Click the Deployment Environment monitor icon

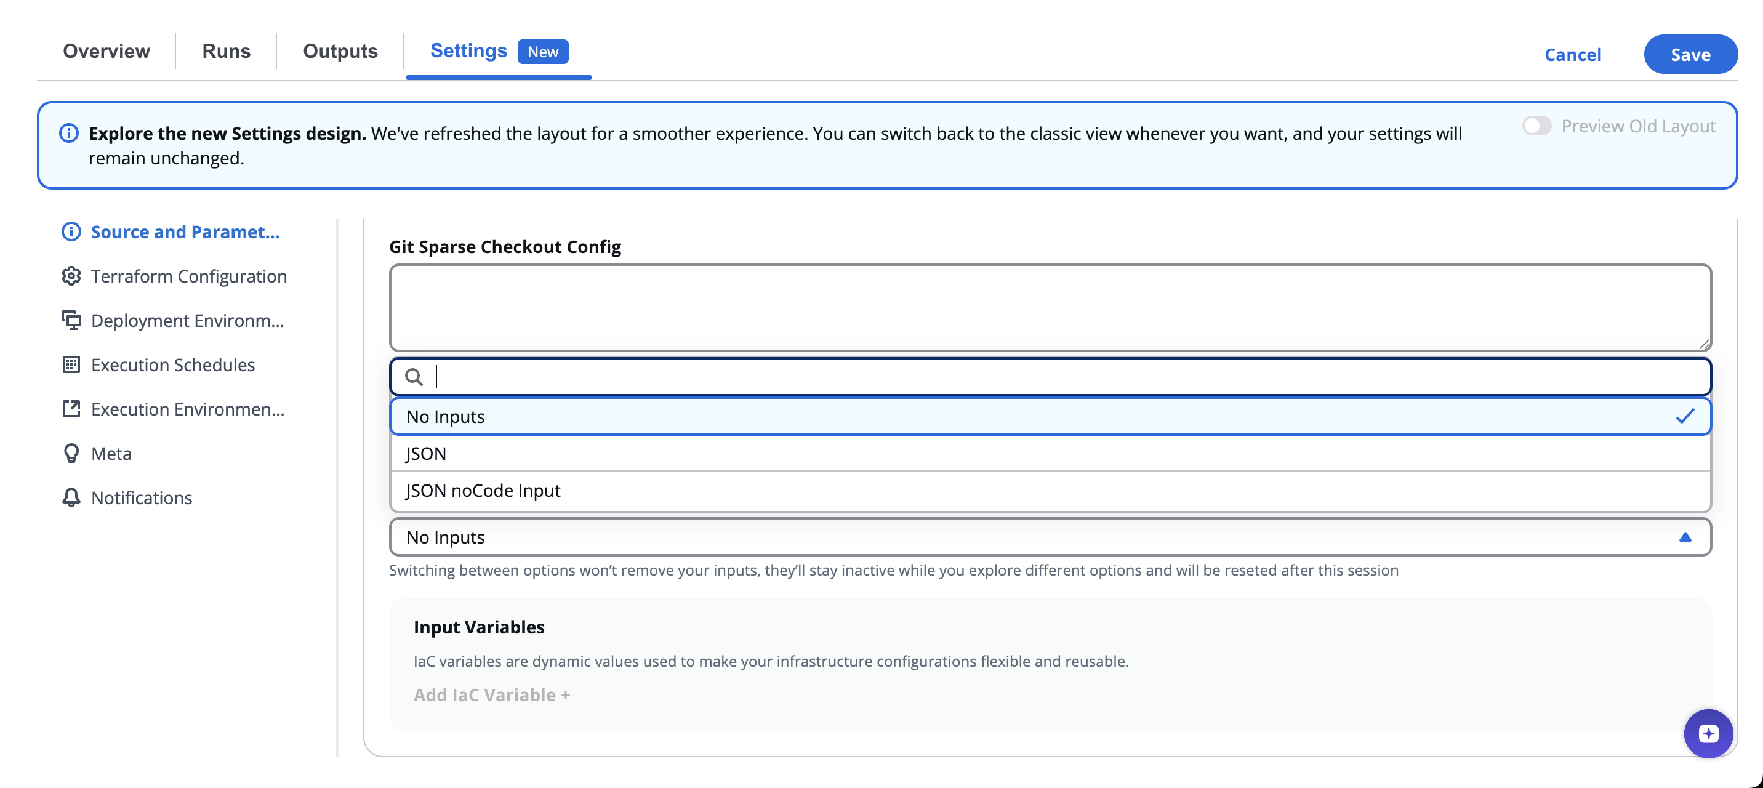coord(71,320)
